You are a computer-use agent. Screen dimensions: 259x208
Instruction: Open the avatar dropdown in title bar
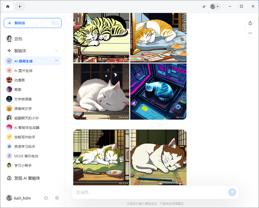[215, 6]
